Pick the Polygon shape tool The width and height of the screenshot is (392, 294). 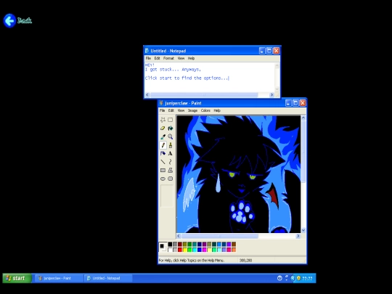(x=171, y=171)
